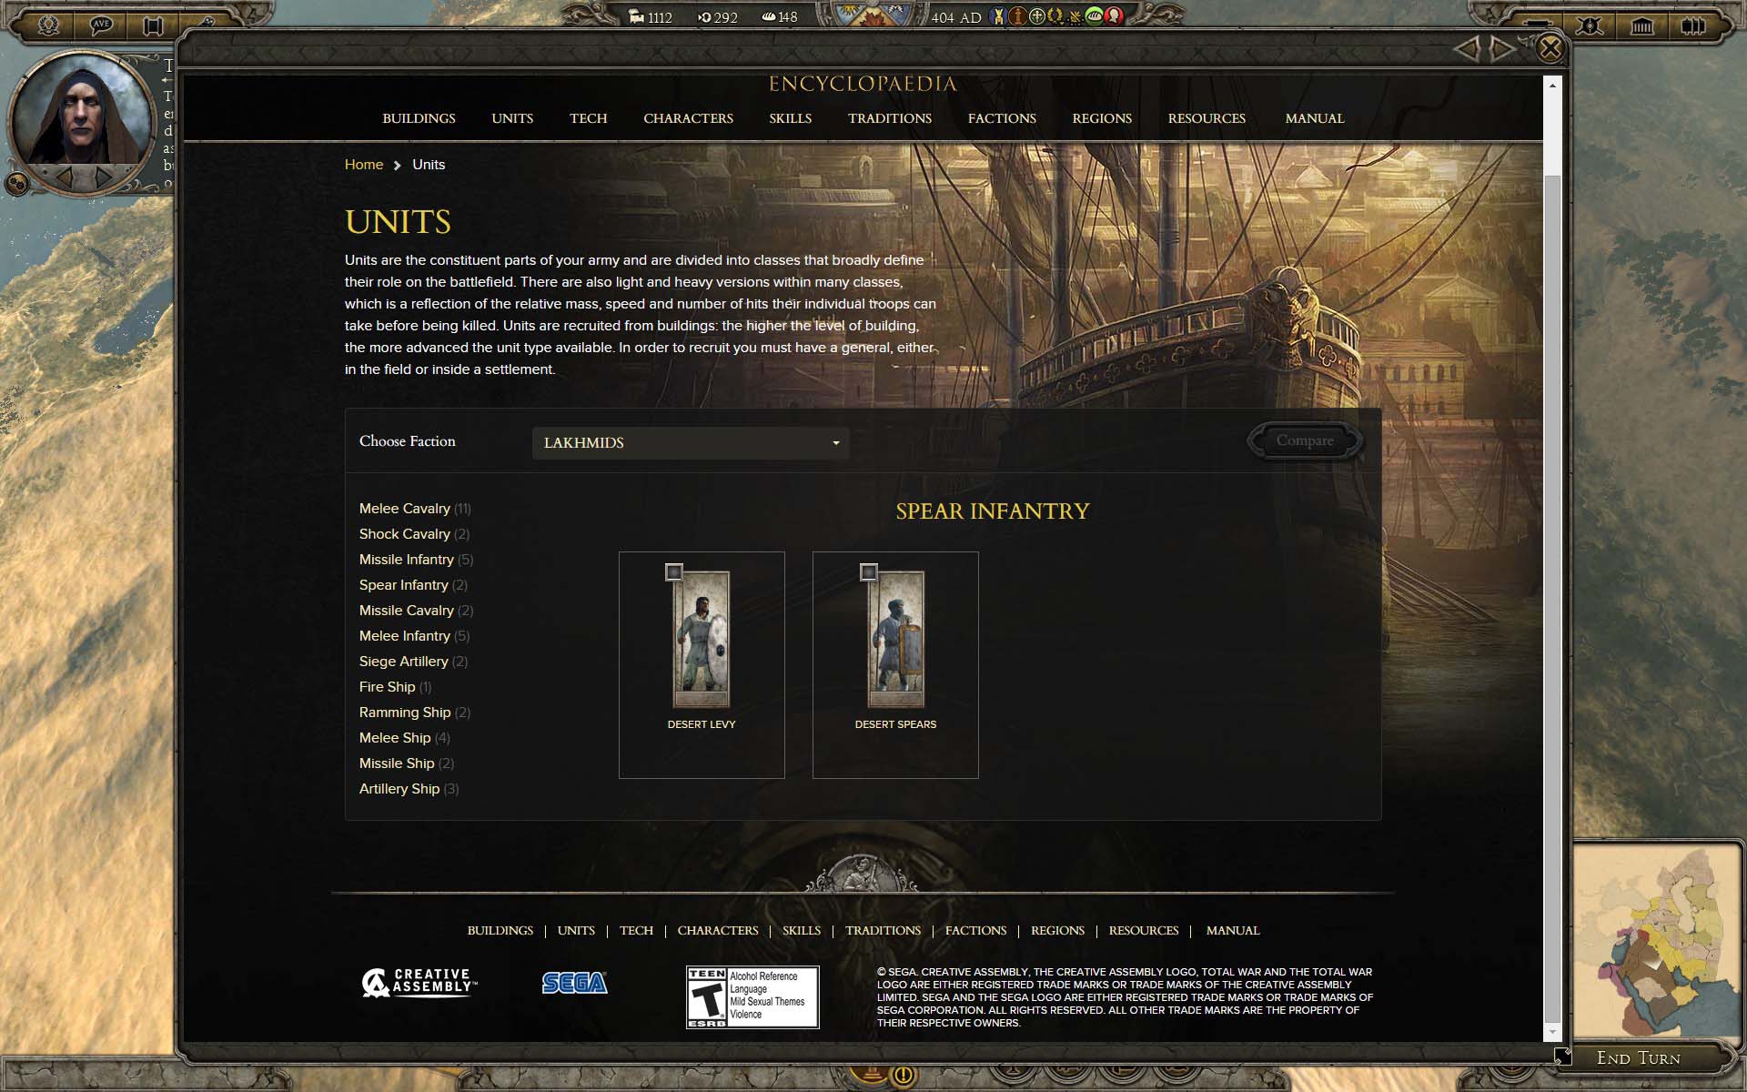Screen dimensions: 1747x1092
Task: Click the Compare button
Action: coord(1305,440)
